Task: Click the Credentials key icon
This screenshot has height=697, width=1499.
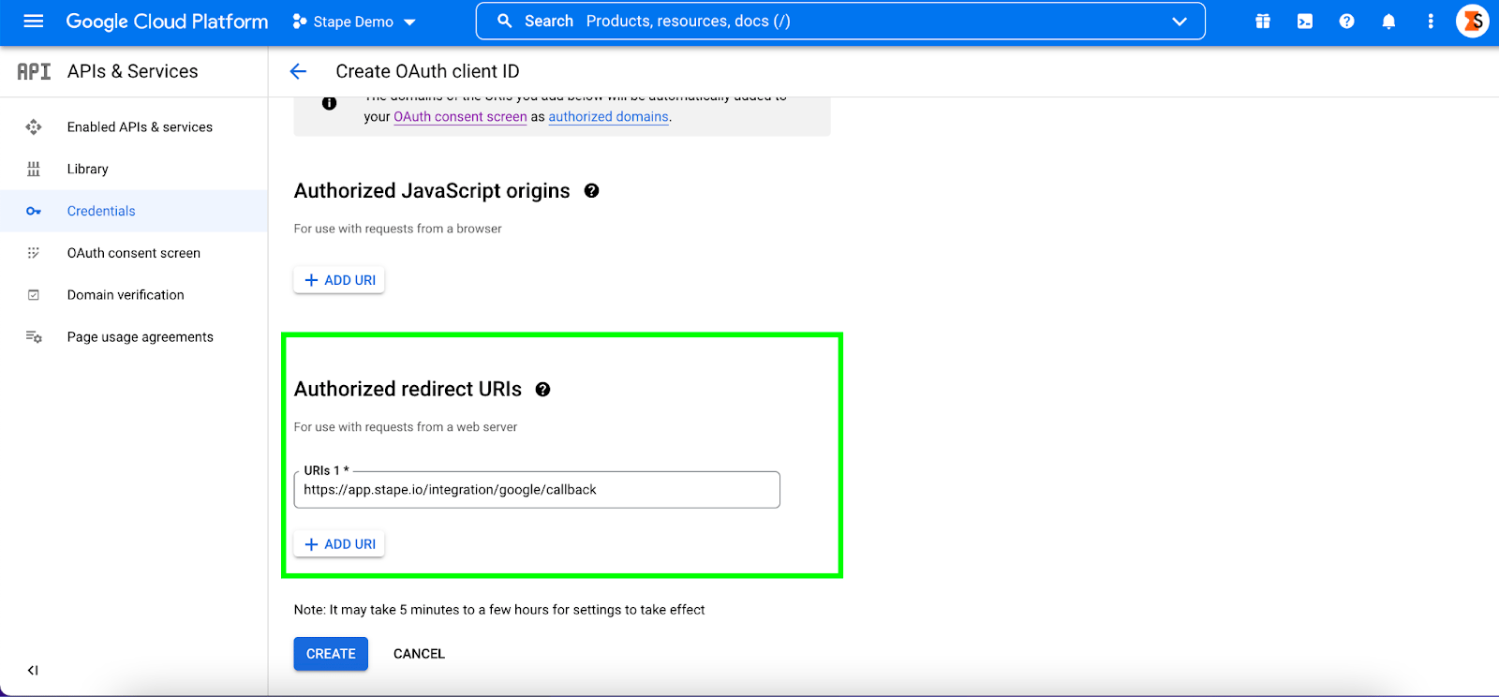Action: 34,211
